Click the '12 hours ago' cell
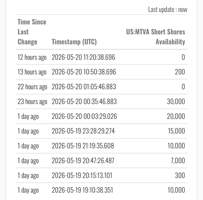 click(32, 57)
